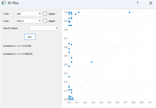Image resolution: width=156 pixels, height=108 pixels.
Task: Open the X Axis dropdown showing Path_3
Action: 29,21
